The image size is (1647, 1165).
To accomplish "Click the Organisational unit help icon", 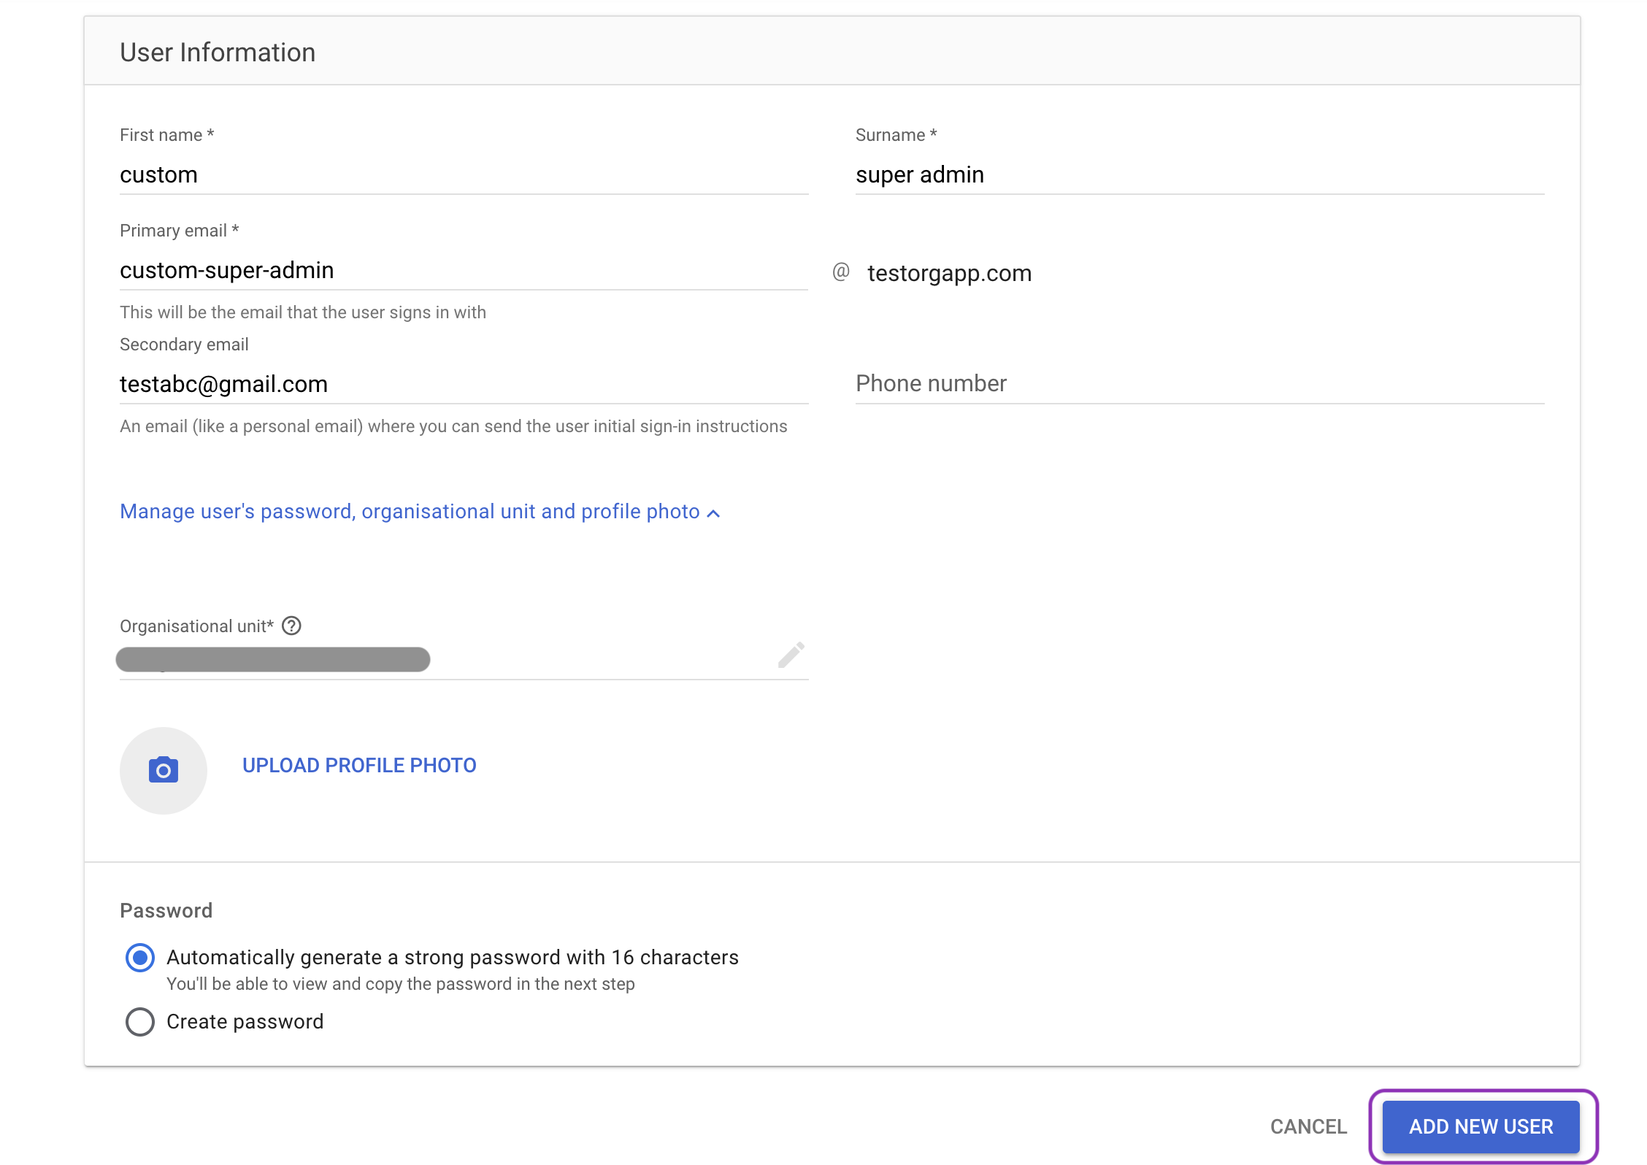I will pos(291,626).
